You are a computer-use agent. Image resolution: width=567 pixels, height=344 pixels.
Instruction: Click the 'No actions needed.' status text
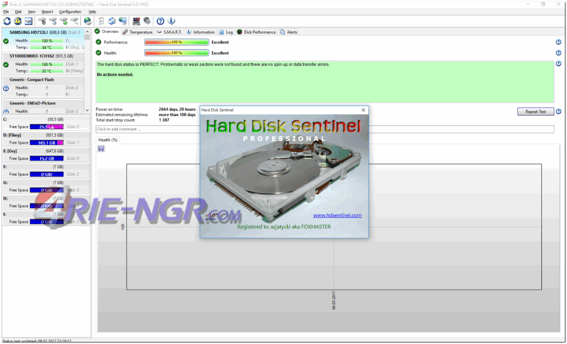(x=115, y=75)
